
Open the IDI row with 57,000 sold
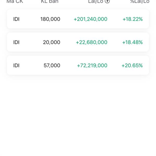78,65
